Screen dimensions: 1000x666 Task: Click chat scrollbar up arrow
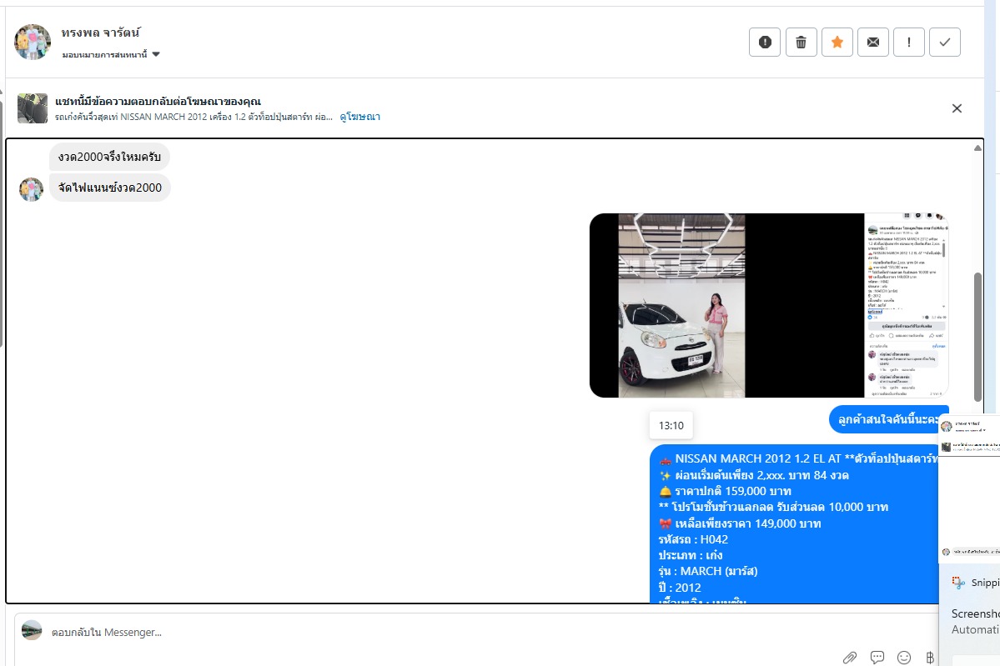point(977,148)
